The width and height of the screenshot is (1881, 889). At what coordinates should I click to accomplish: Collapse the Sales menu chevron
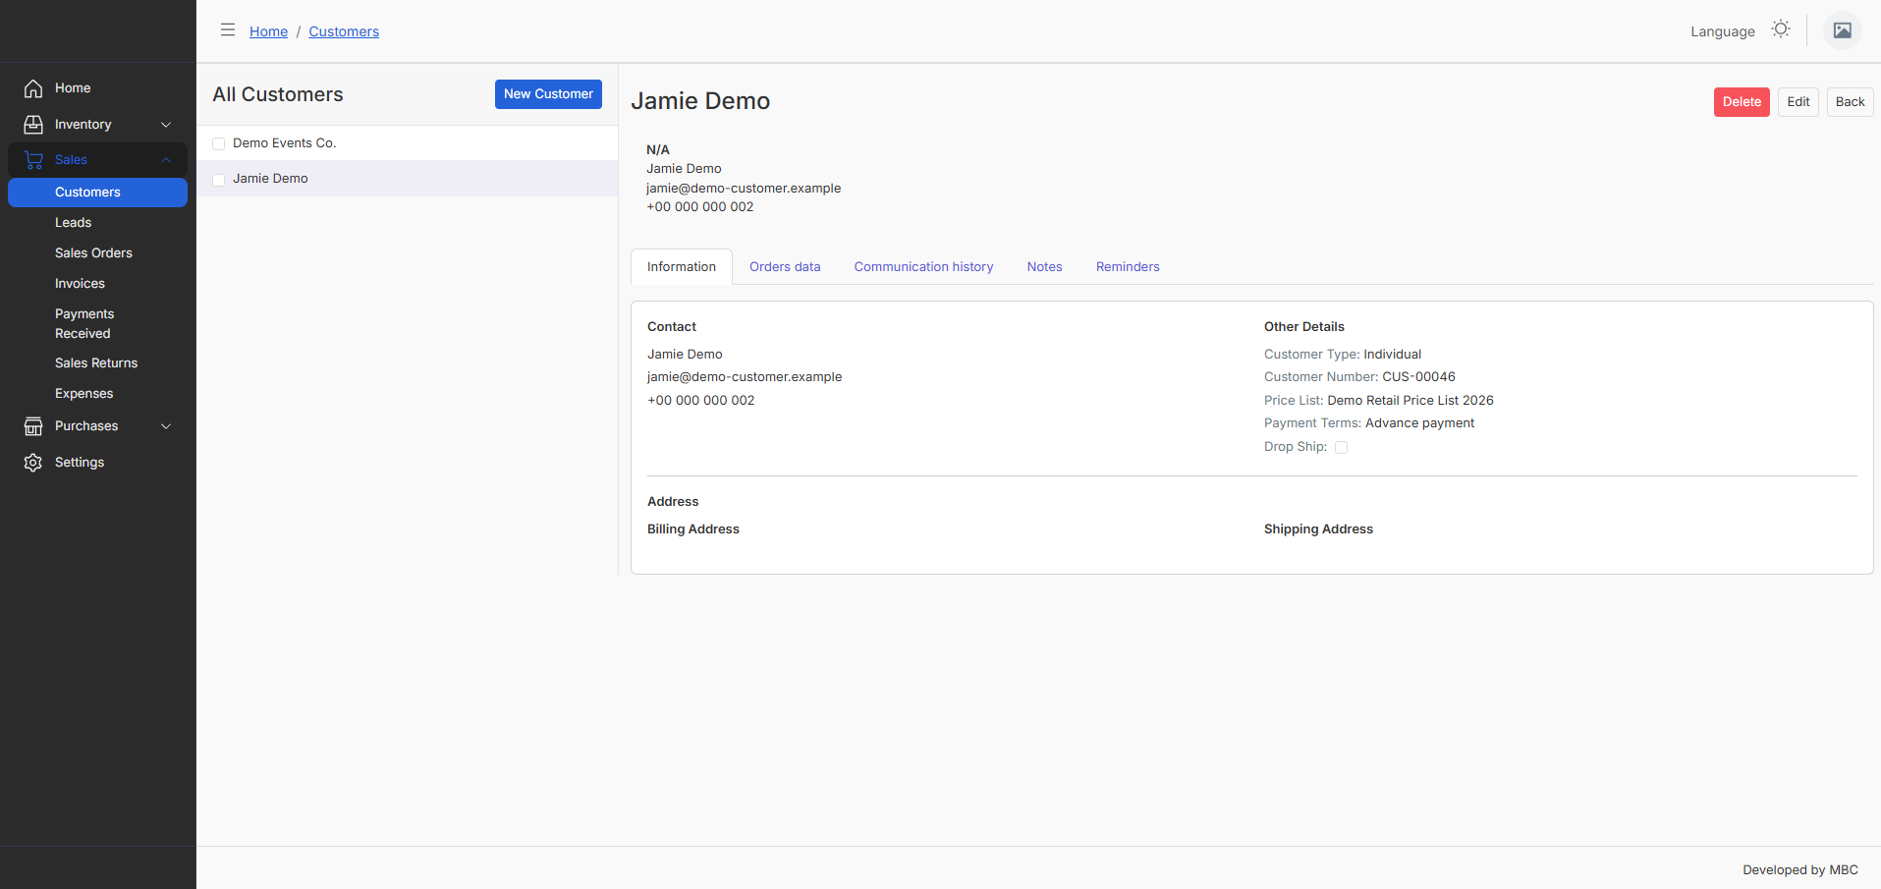[166, 160]
